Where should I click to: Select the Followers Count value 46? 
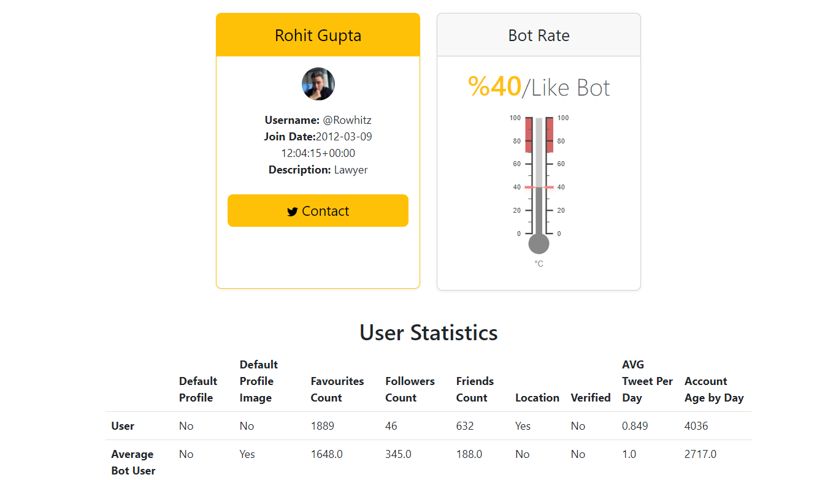pos(391,425)
